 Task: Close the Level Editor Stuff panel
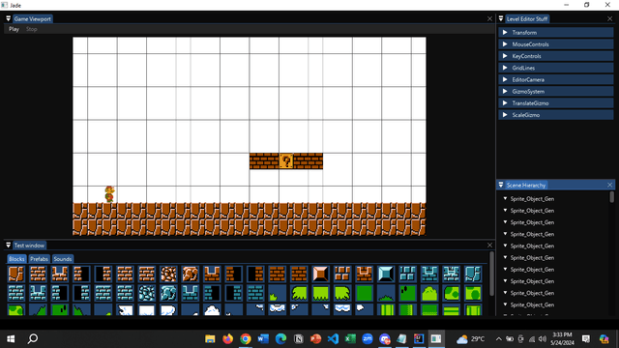(610, 19)
